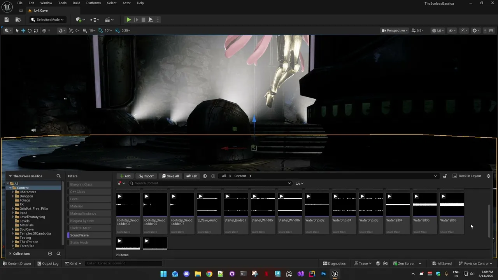Click the Search Content field
The image size is (498, 280).
pos(210,183)
